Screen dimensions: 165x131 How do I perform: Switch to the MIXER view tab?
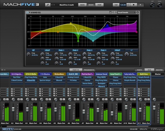point(91,5)
